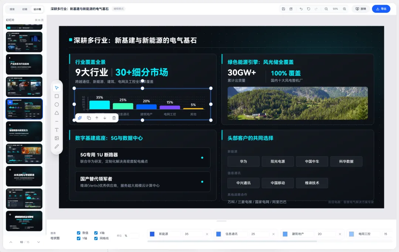Image resolution: width=399 pixels, height=252 pixels.
Task: Toggle the X轴 checkbox
Action: 96,233
